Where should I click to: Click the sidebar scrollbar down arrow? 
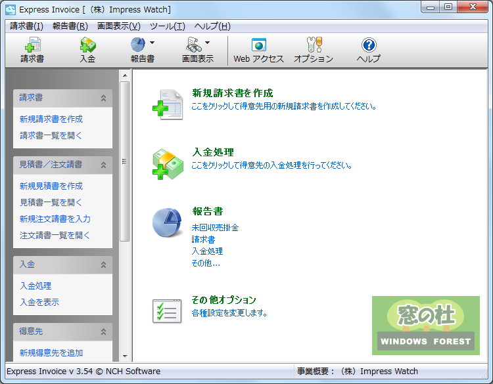click(x=125, y=356)
